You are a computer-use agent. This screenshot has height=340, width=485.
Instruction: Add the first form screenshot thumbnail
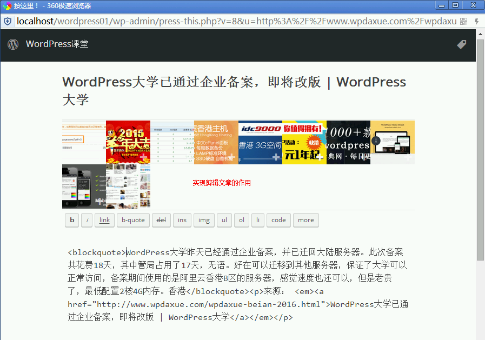[84, 142]
